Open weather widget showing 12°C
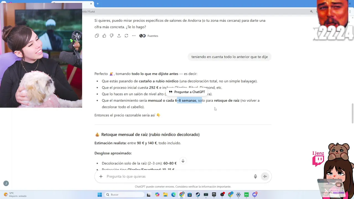 15,195
